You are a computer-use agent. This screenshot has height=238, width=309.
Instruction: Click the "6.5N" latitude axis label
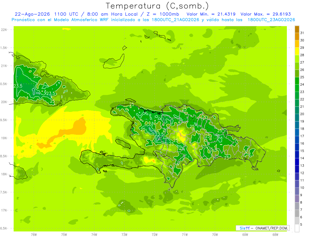4,228
